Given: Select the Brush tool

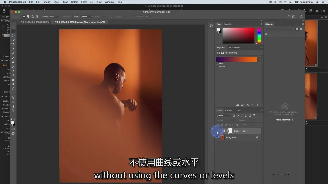Looking at the screenshot, I should 13,58.
